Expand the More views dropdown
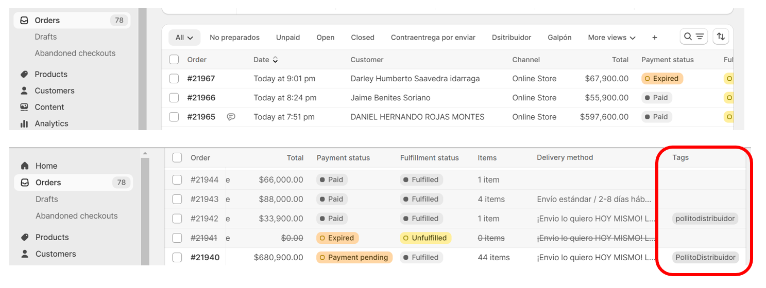Image resolution: width=766 pixels, height=288 pixels. pos(611,38)
